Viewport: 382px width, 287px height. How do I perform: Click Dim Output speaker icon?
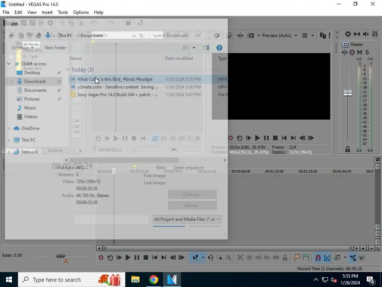[x=366, y=34]
